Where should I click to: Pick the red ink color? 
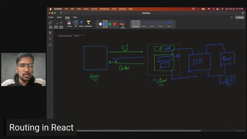pyautogui.click(x=115, y=24)
